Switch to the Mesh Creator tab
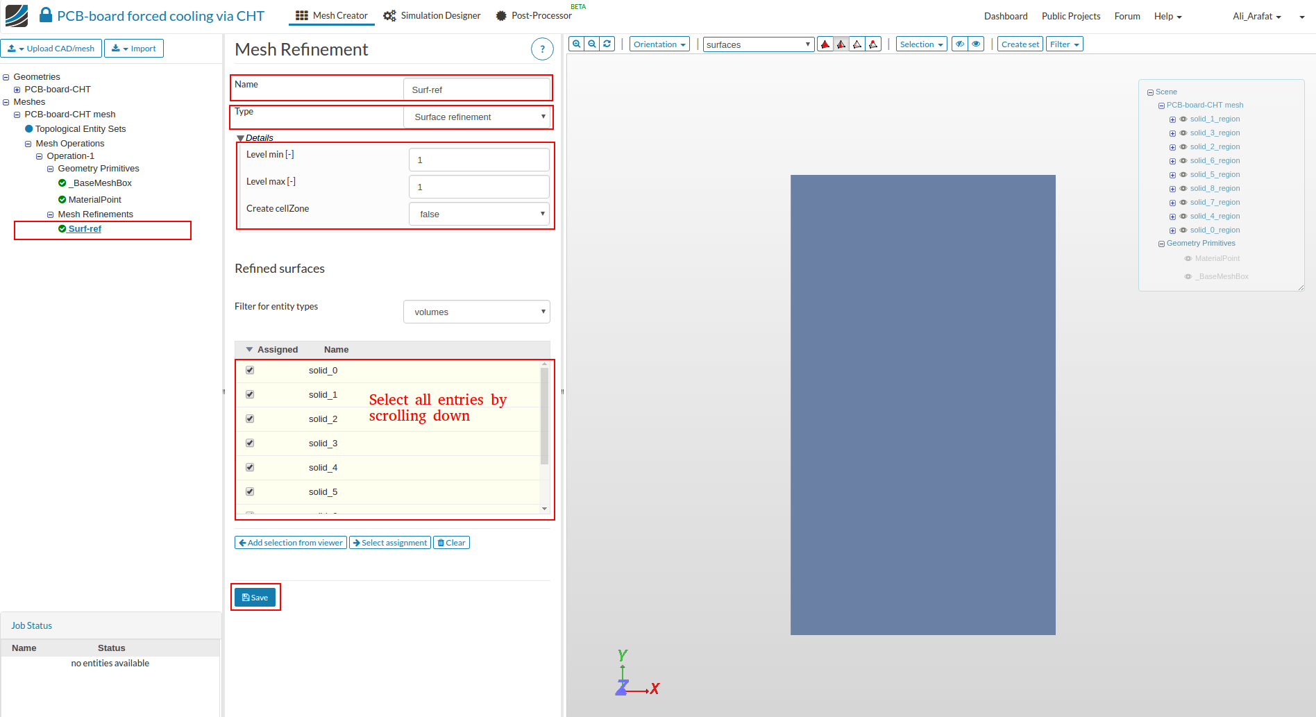This screenshot has height=717, width=1316. [332, 15]
